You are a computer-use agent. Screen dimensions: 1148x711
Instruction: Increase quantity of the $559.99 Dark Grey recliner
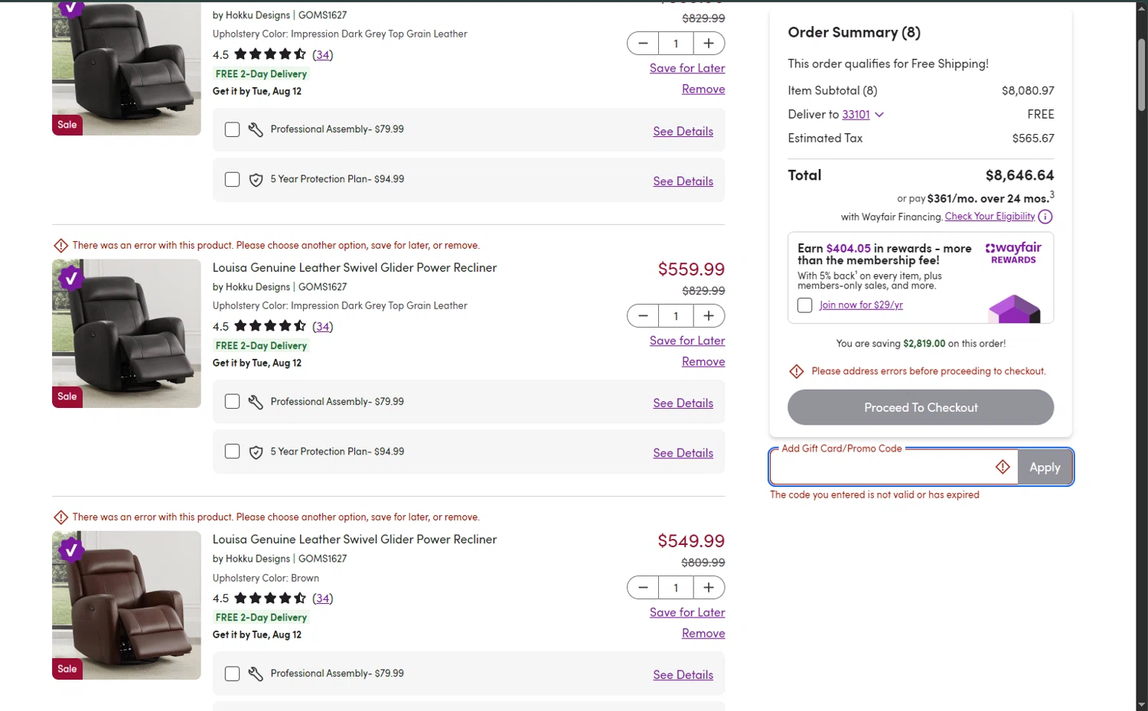click(709, 315)
